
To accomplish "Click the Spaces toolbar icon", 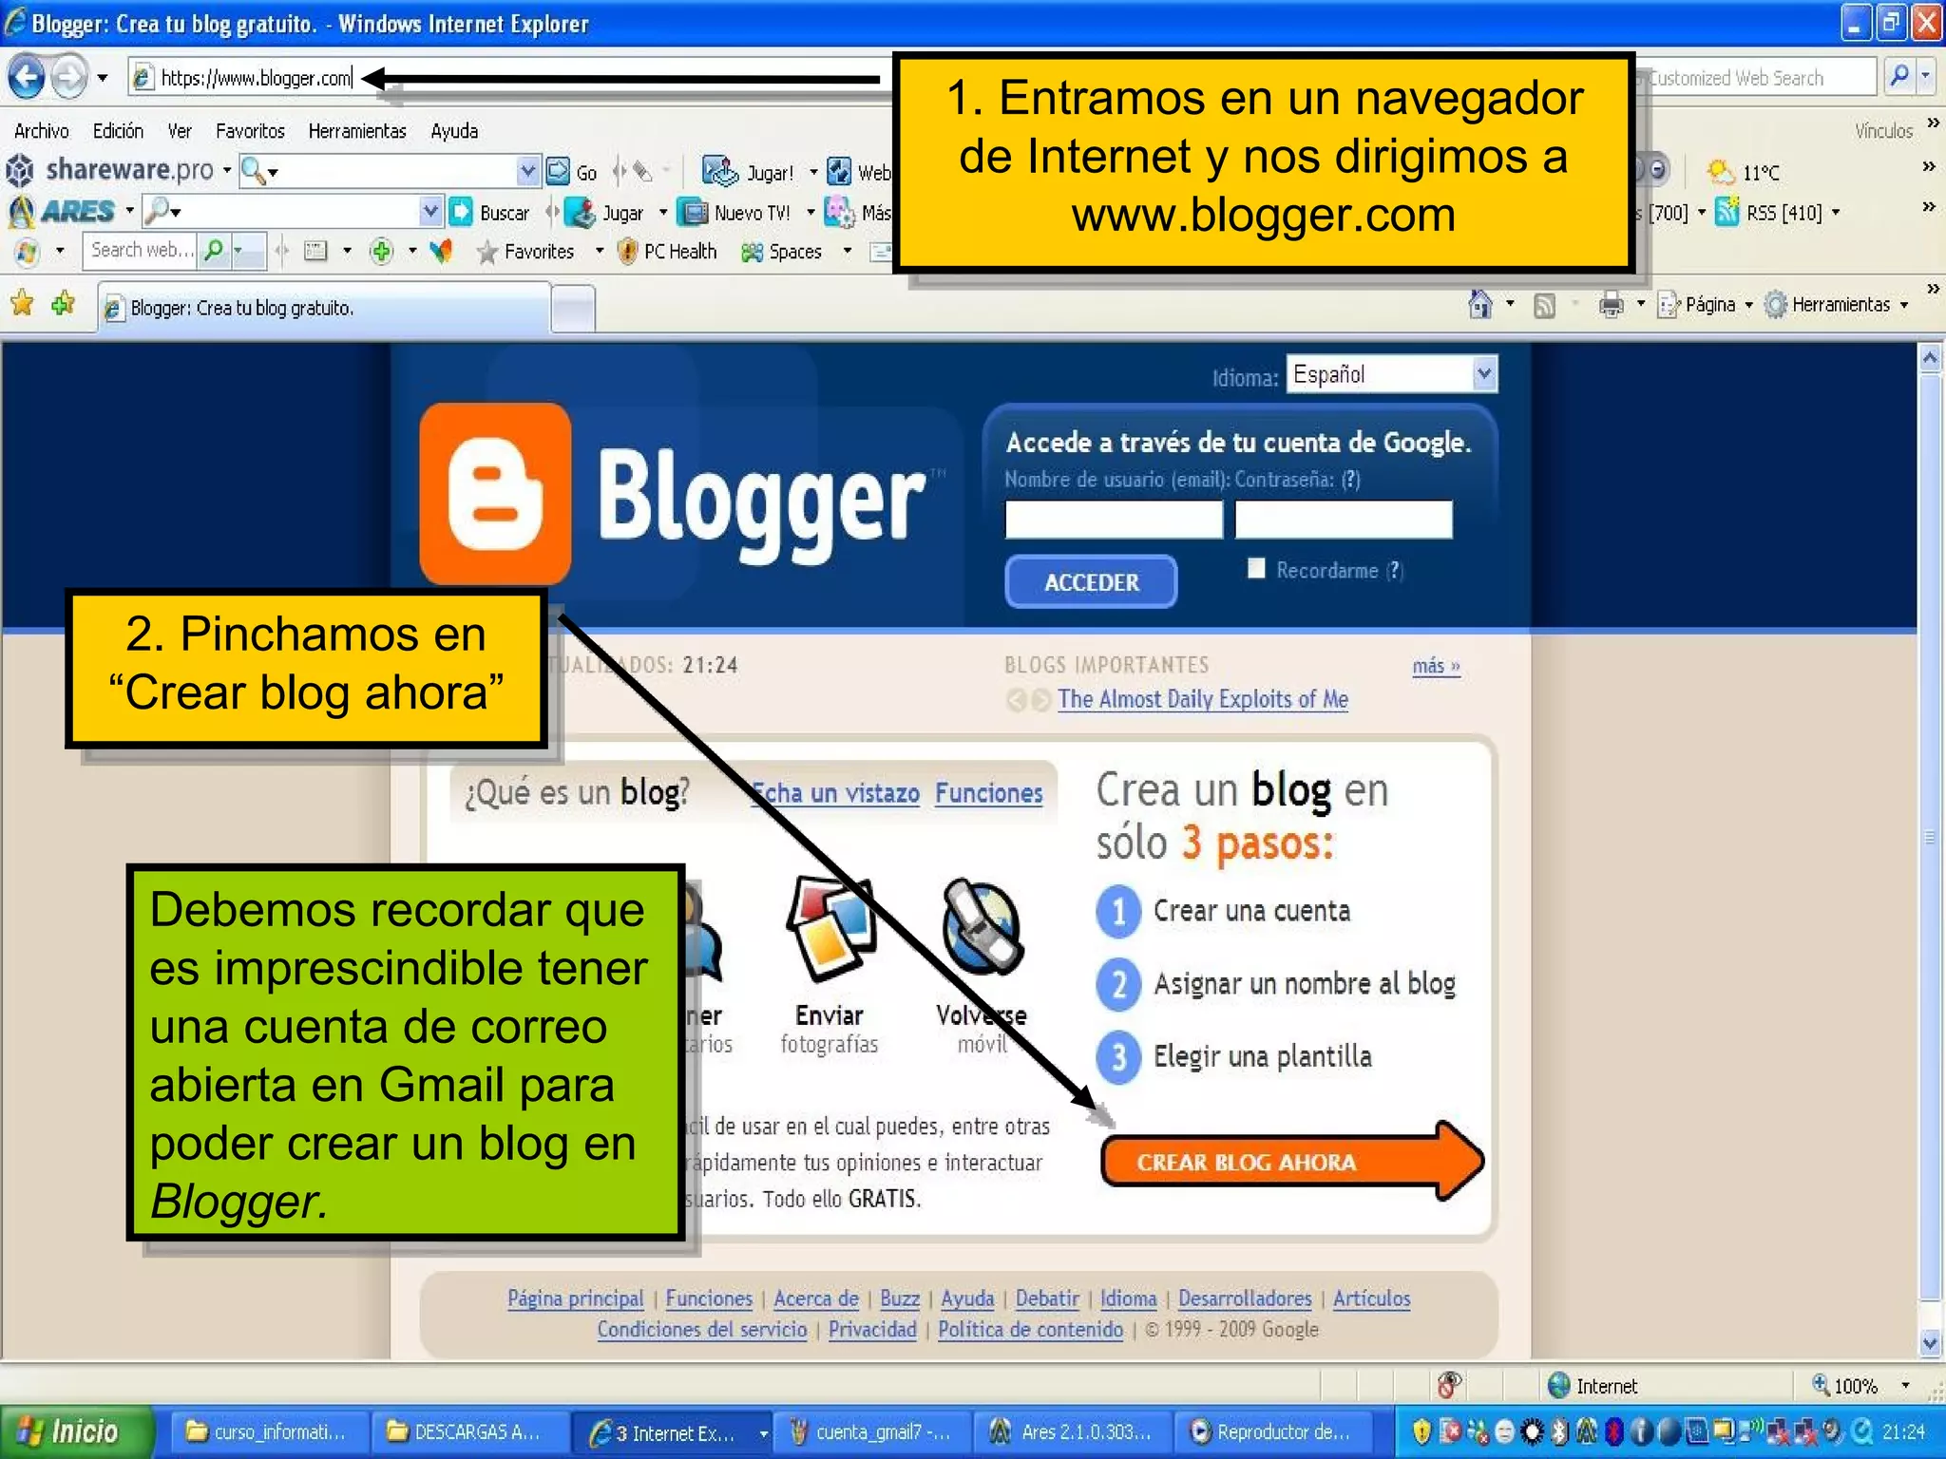I will [752, 252].
